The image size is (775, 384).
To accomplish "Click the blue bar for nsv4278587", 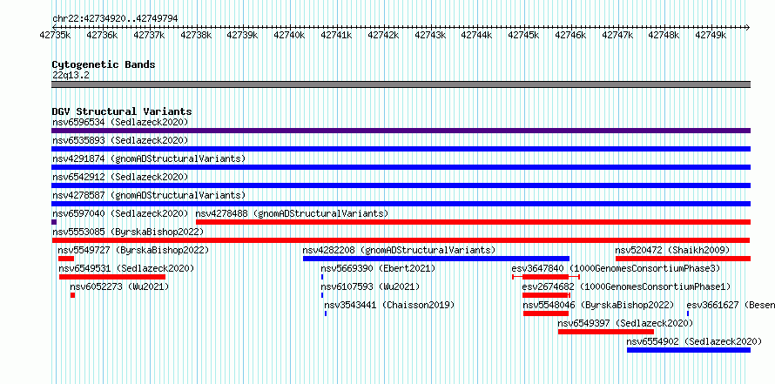I will tap(401, 204).
